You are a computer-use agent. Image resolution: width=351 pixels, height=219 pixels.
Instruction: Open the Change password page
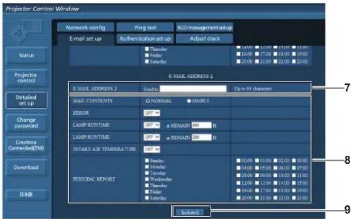27,122
